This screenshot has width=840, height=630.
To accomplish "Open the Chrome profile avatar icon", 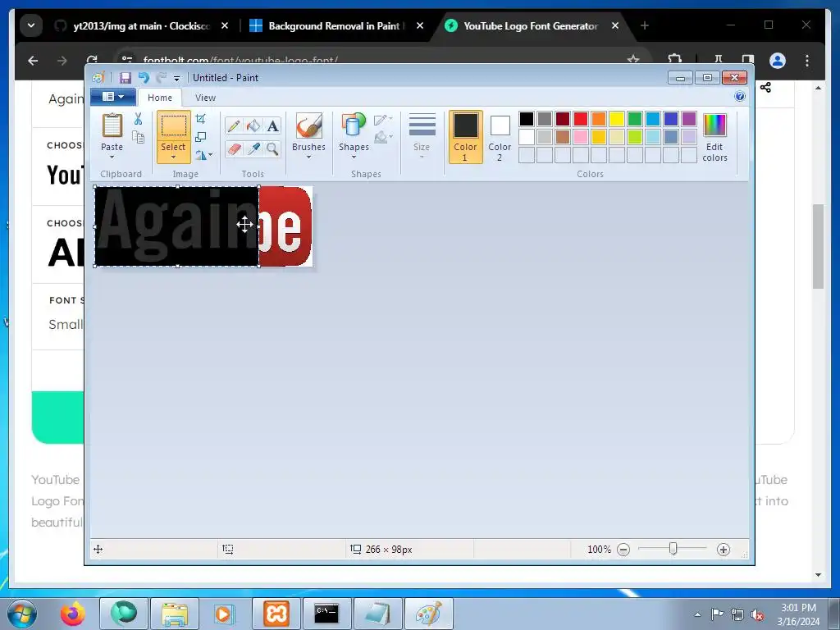I will (778, 61).
